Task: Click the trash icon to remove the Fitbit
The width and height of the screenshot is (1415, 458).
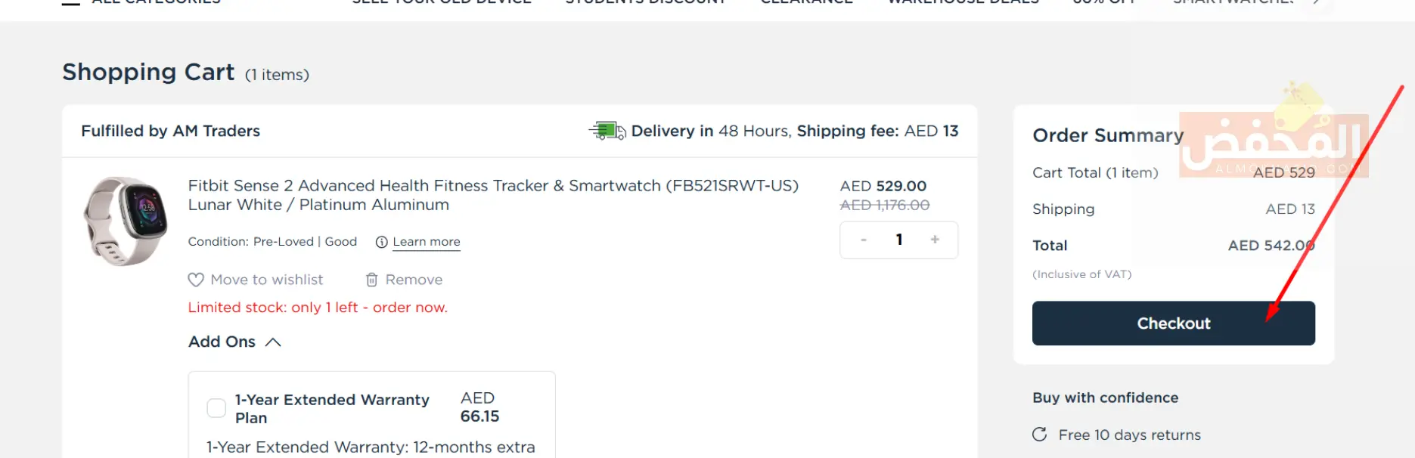Action: (x=371, y=280)
